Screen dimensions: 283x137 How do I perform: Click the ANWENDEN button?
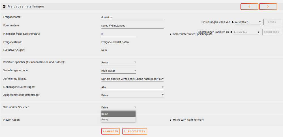(x=110, y=131)
